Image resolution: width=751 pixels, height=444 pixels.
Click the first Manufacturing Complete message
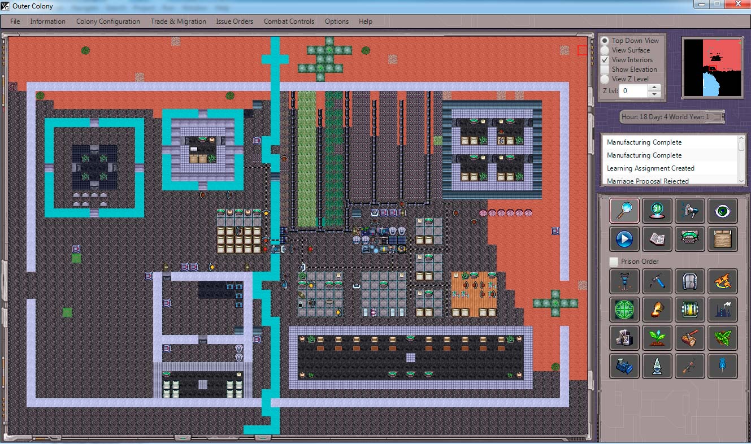point(644,142)
